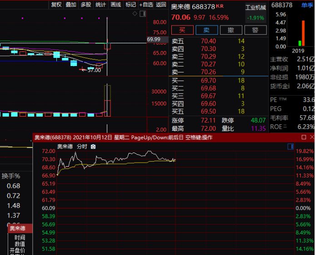315x255 pixels.
Task: Open the 多股 multi-stock view
Action: pyautogui.click(x=85, y=5)
